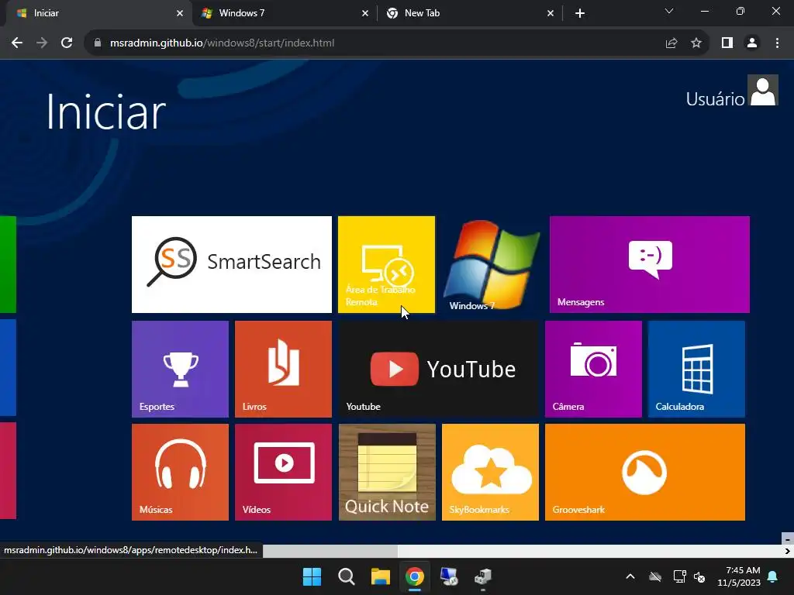794x595 pixels.
Task: Share this page icon in address bar
Action: coord(671,43)
